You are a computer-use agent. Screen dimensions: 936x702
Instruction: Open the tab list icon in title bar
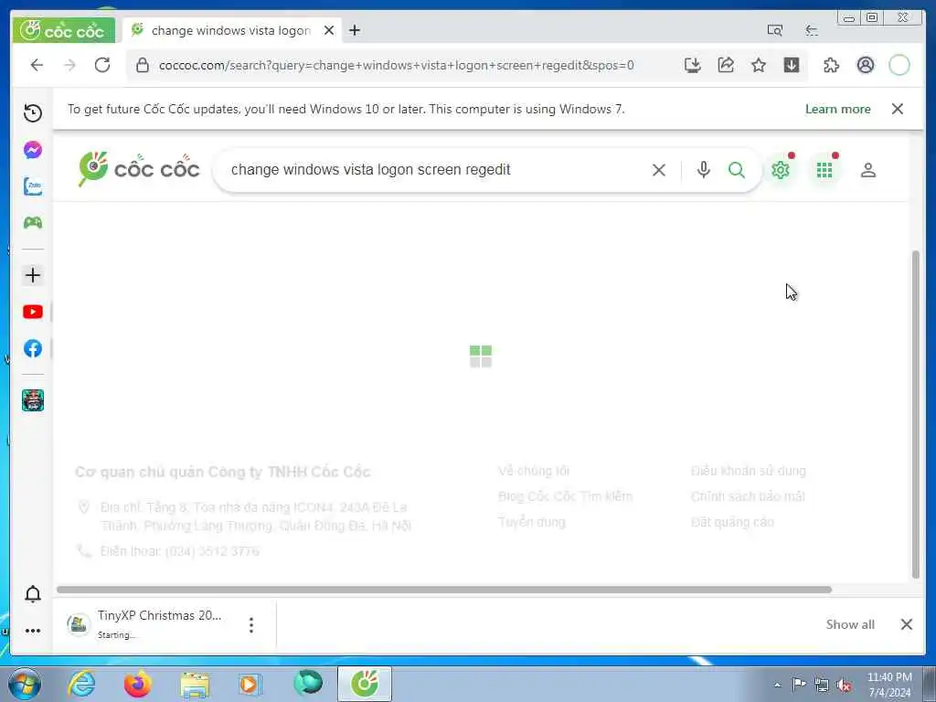(812, 30)
